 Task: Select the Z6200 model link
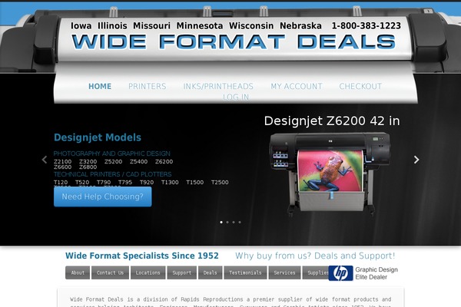point(164,162)
